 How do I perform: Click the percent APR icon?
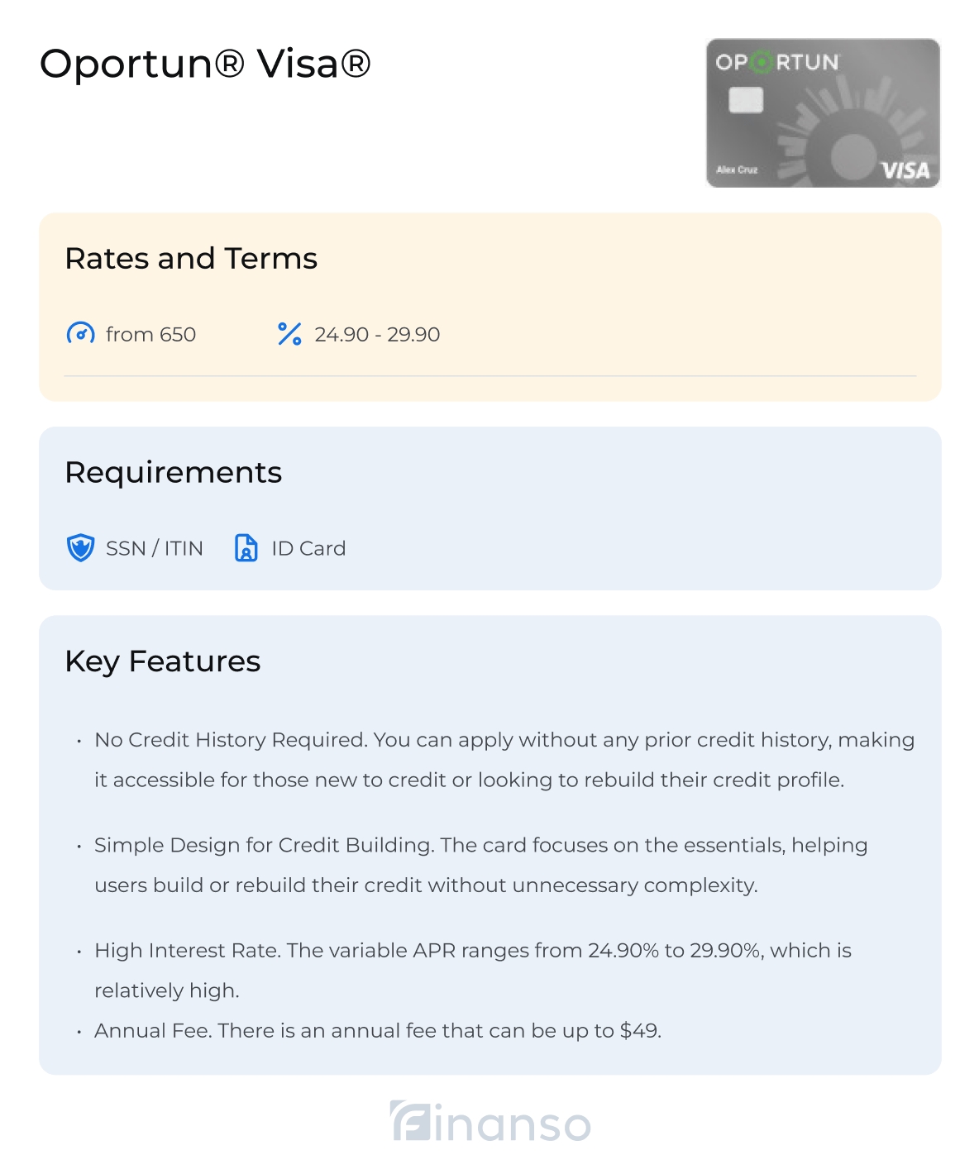[x=289, y=334]
